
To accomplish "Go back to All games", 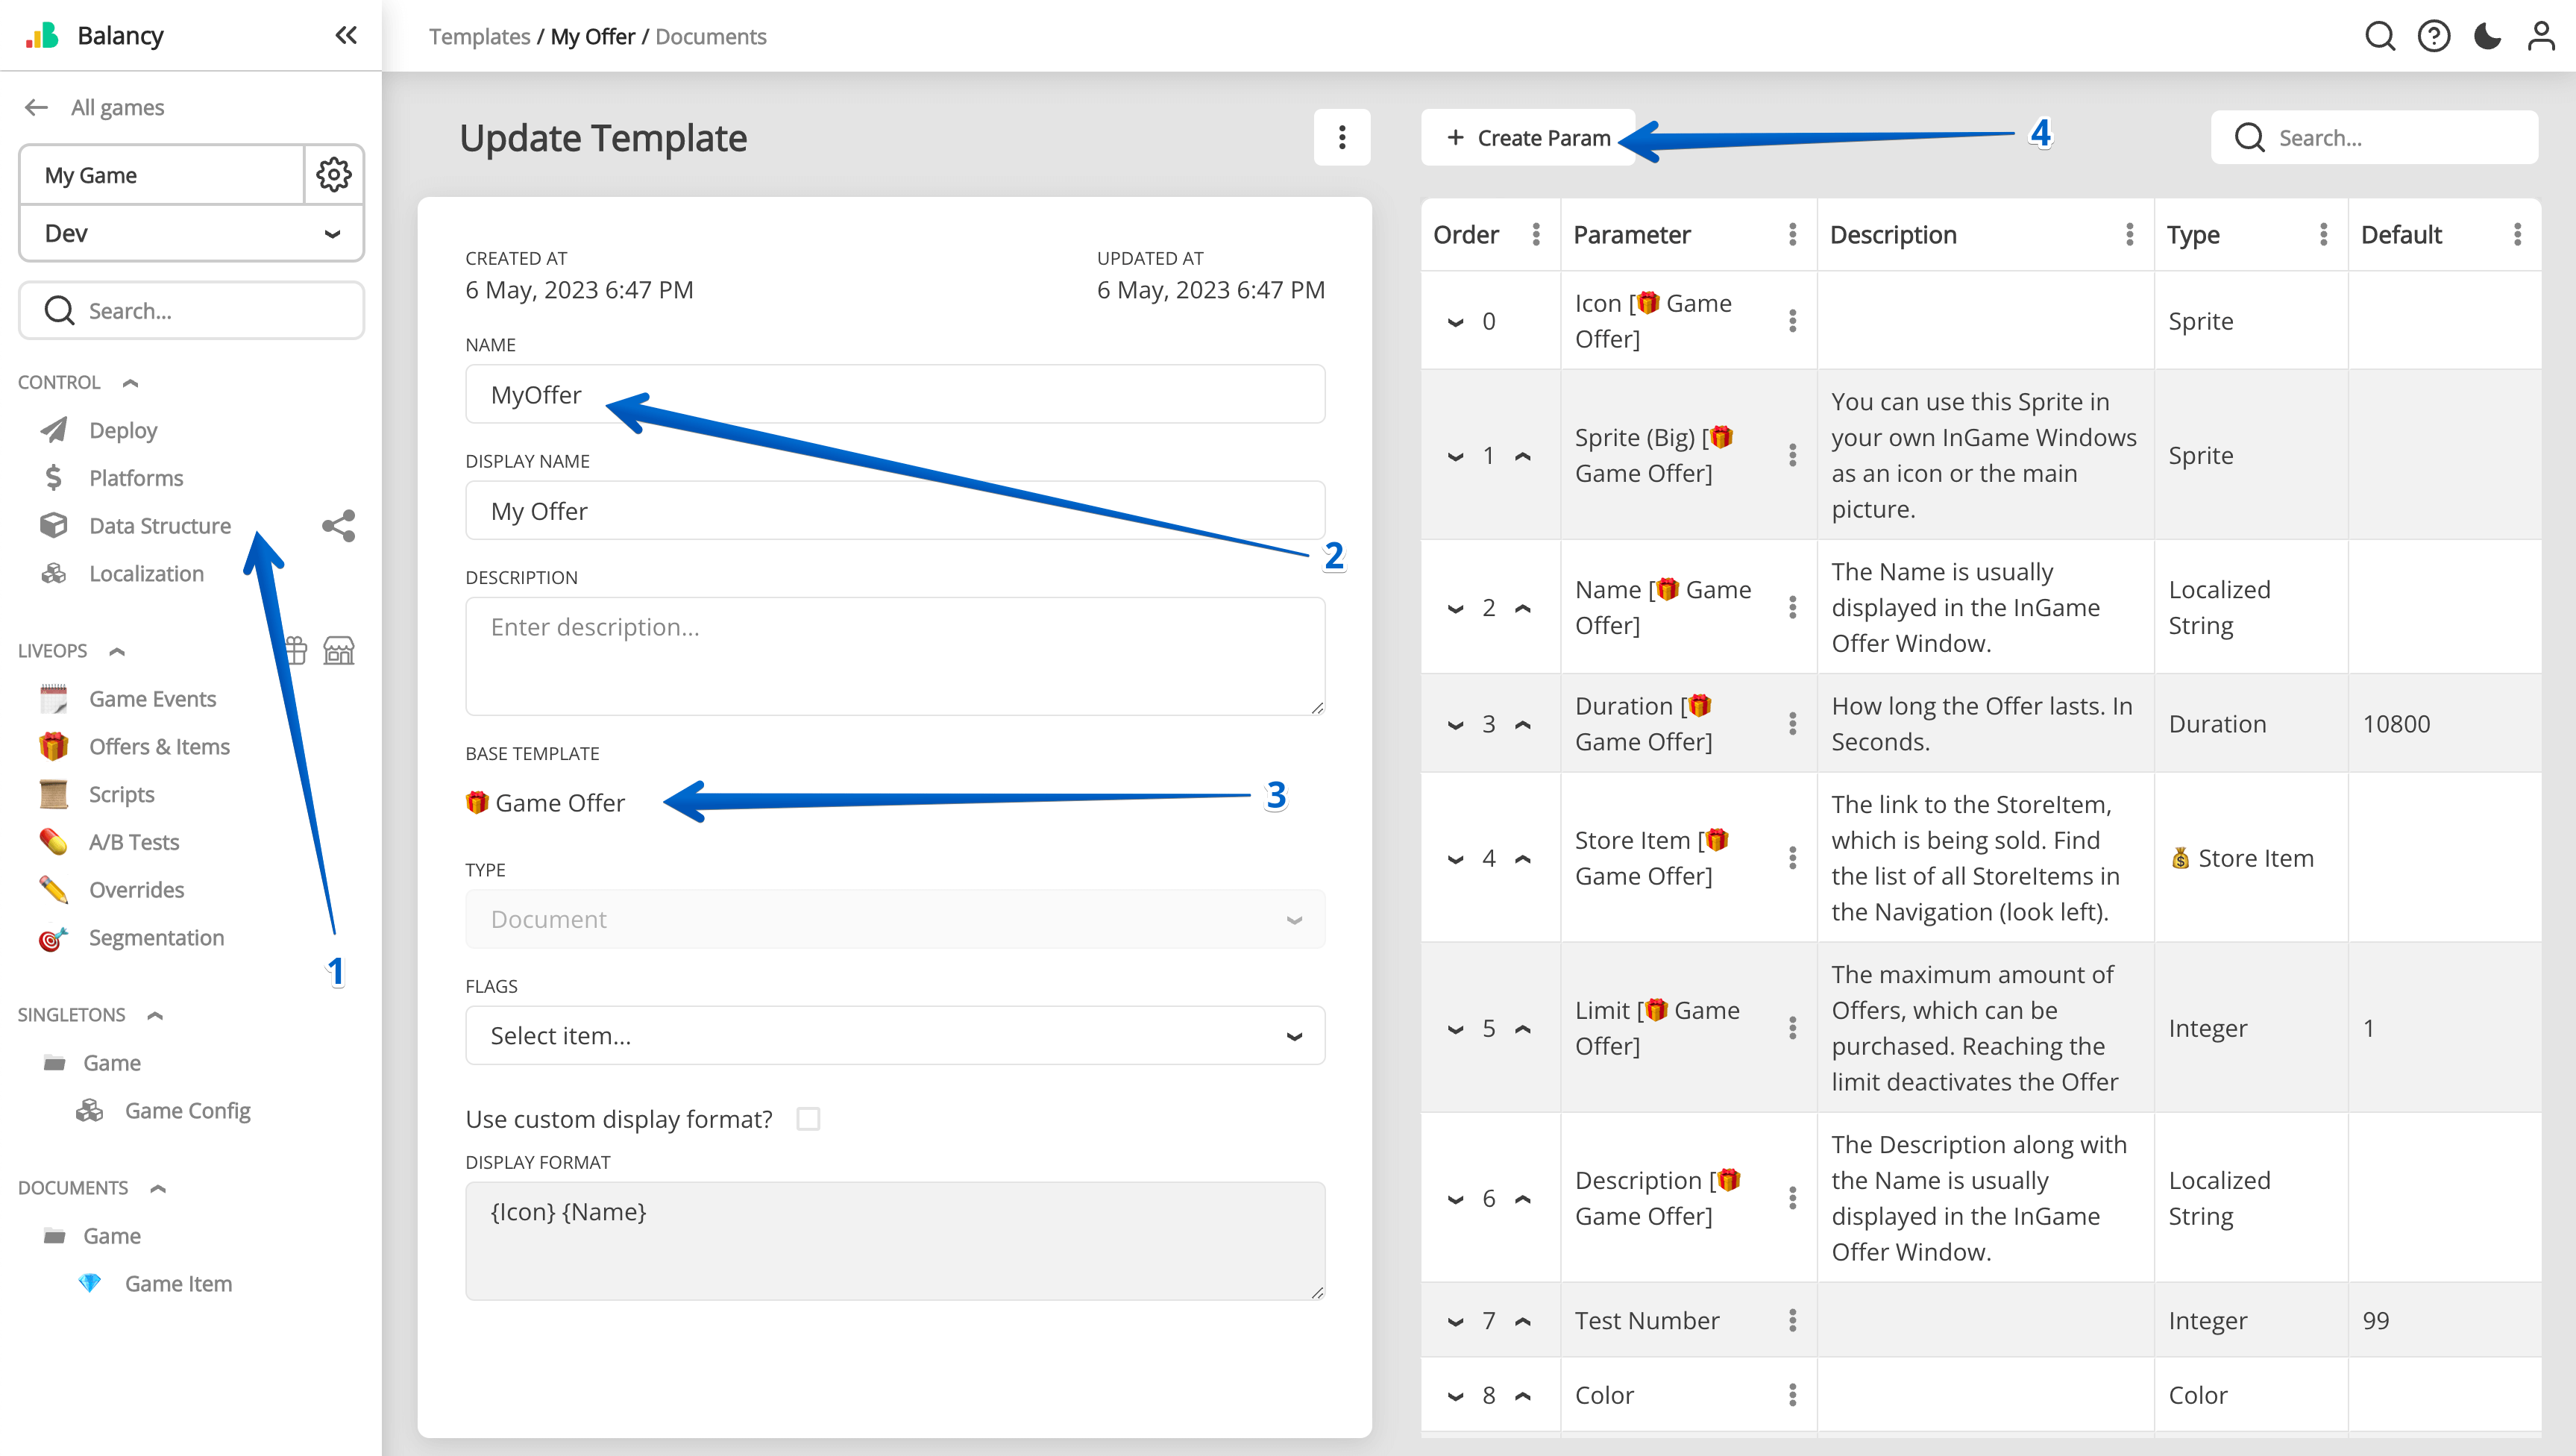I will [116, 108].
